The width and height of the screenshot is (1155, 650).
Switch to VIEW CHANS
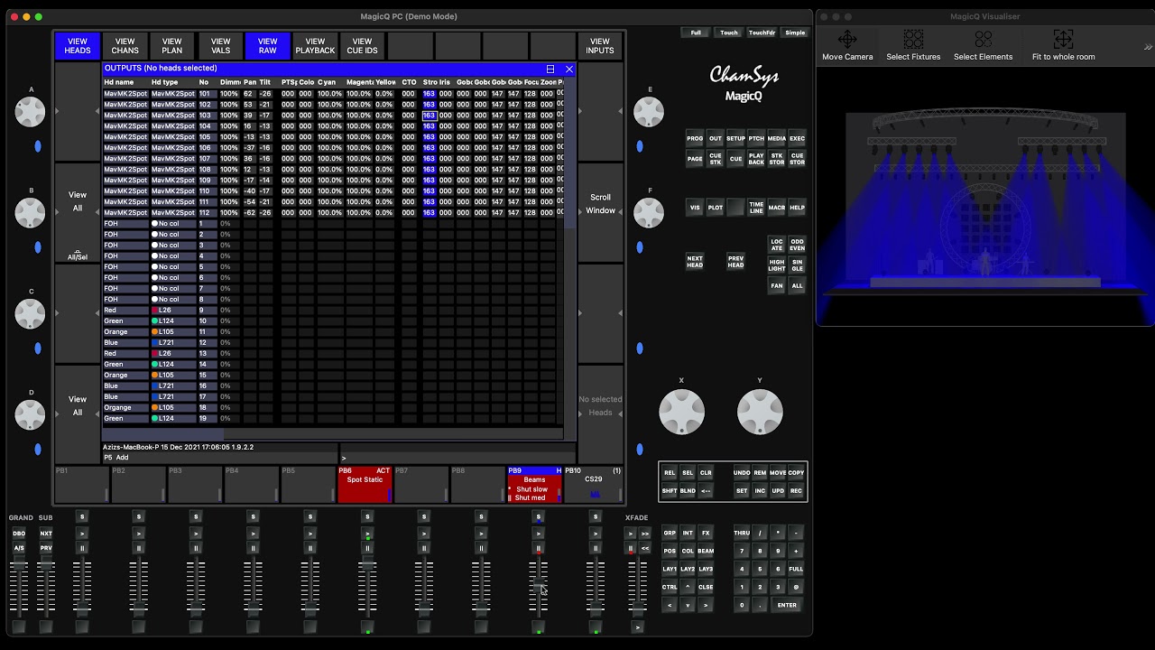(125, 46)
